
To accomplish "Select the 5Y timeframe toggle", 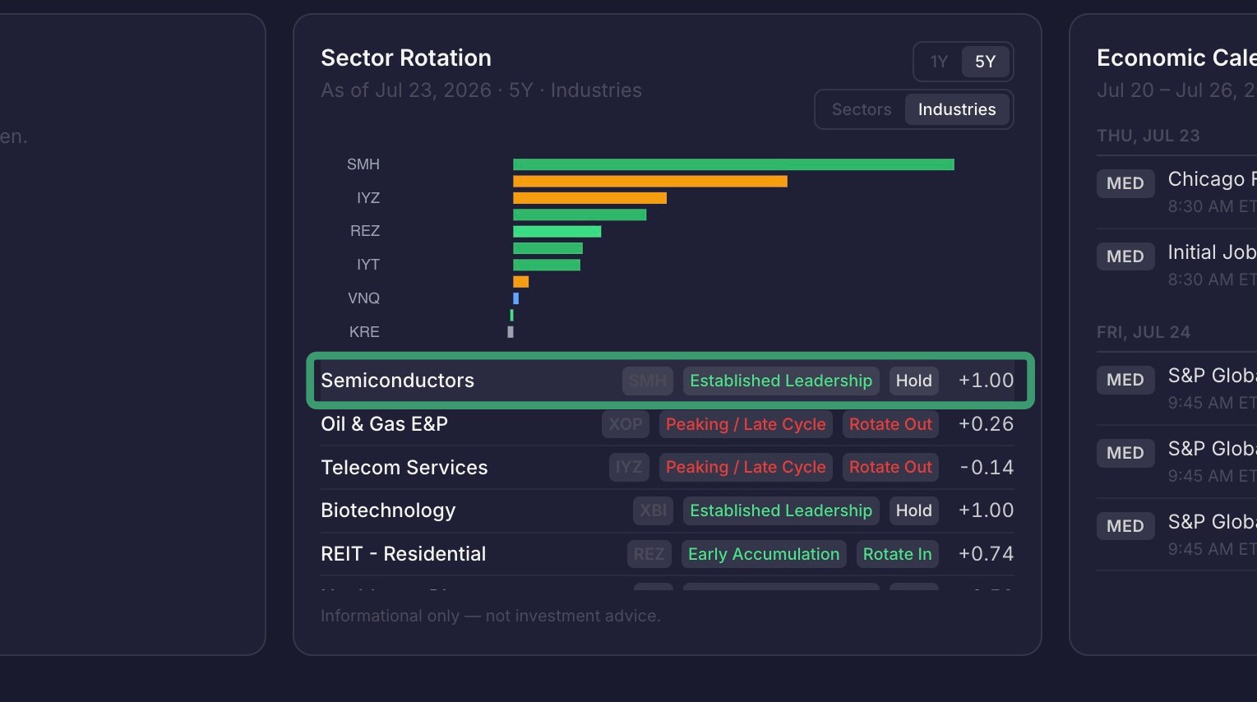I will 985,62.
